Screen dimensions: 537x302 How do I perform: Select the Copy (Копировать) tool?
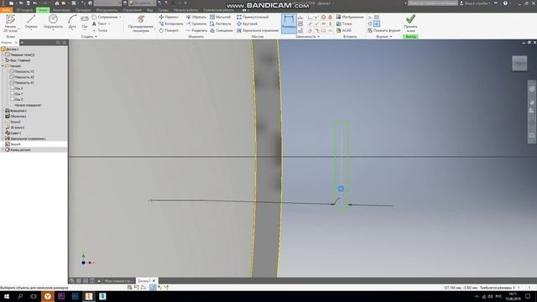click(171, 23)
